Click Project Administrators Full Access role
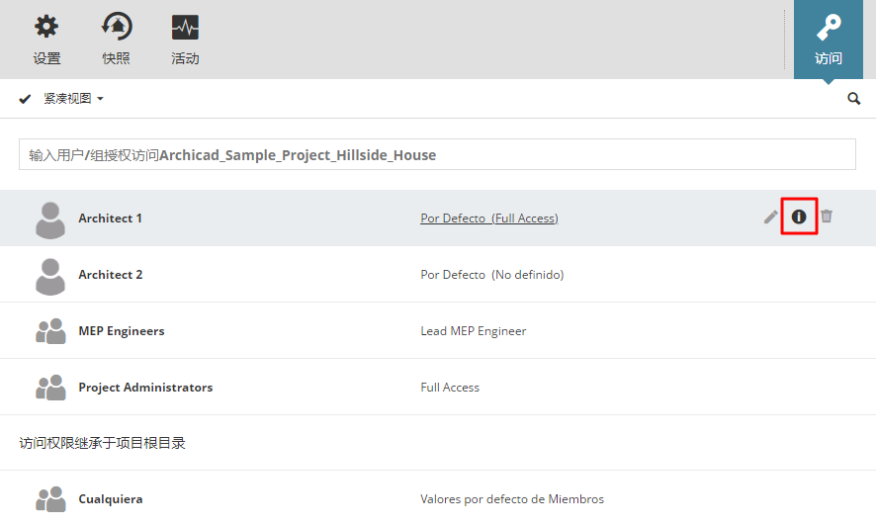The width and height of the screenshot is (876, 525). click(x=450, y=388)
